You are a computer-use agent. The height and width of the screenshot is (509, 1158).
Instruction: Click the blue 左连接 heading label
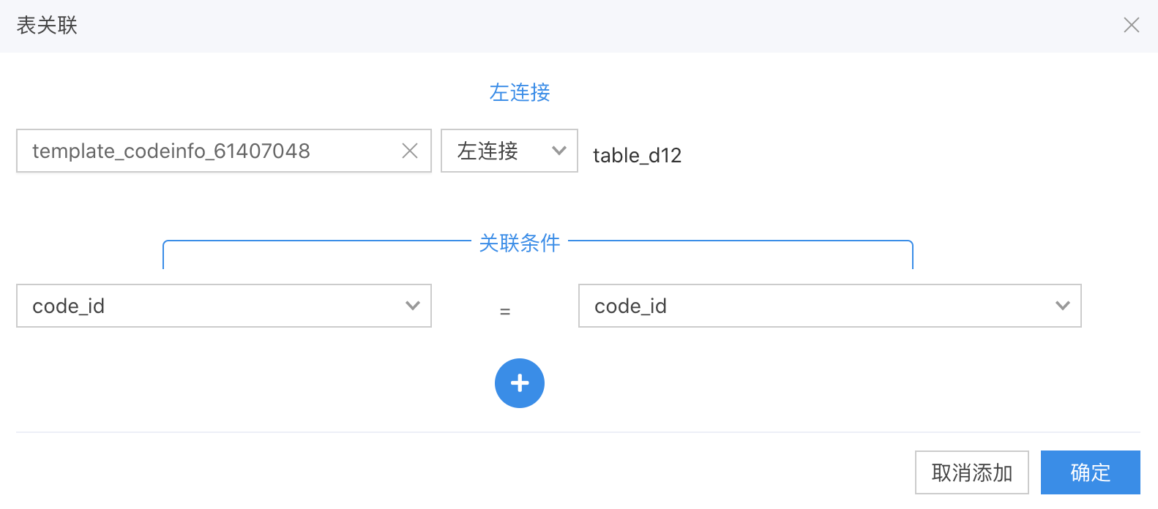[520, 92]
